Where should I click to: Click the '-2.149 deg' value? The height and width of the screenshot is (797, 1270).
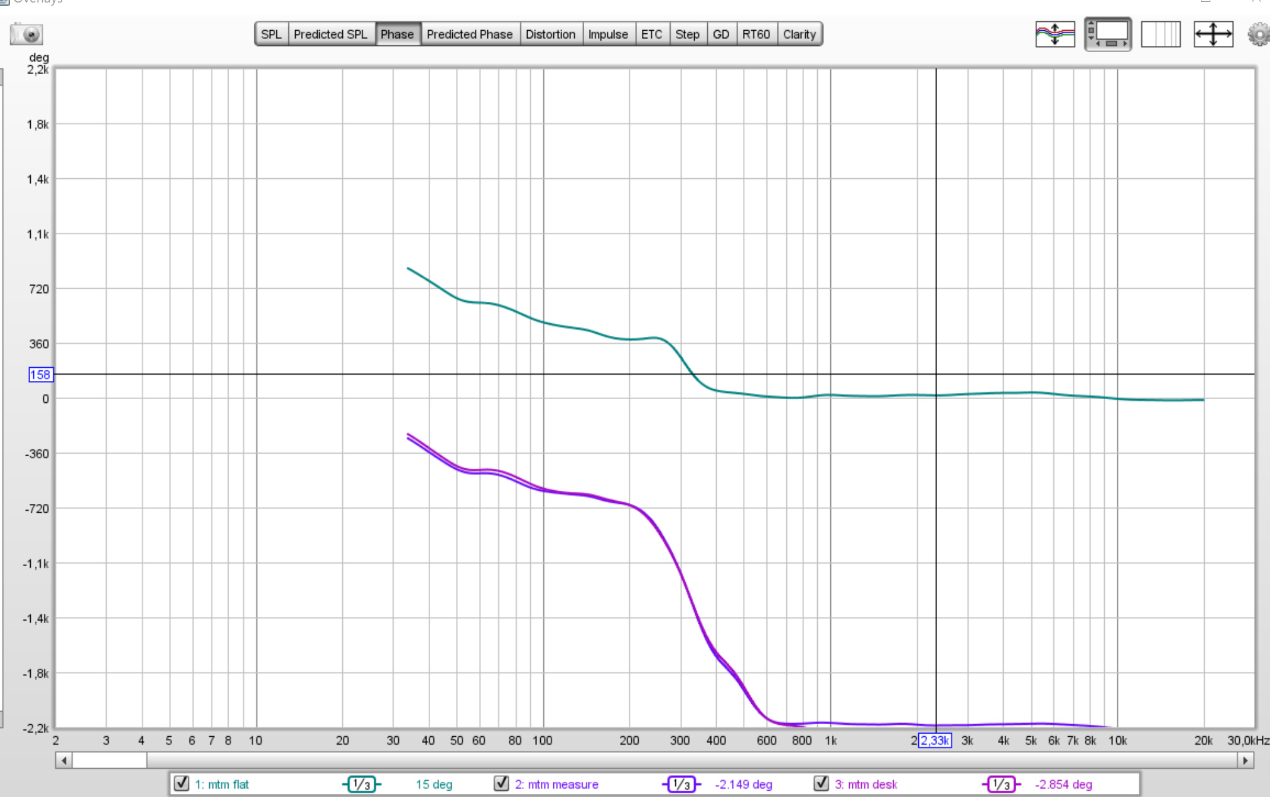[744, 784]
